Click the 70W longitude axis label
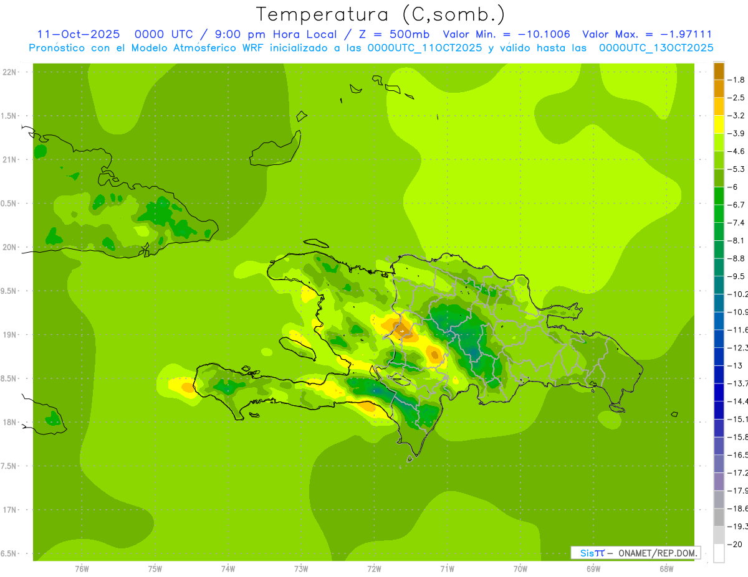The height and width of the screenshot is (577, 748). click(x=520, y=569)
